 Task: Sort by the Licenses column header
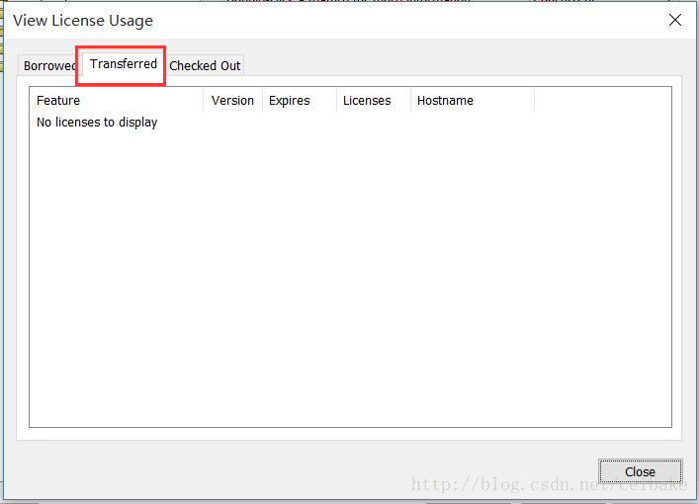(374, 100)
